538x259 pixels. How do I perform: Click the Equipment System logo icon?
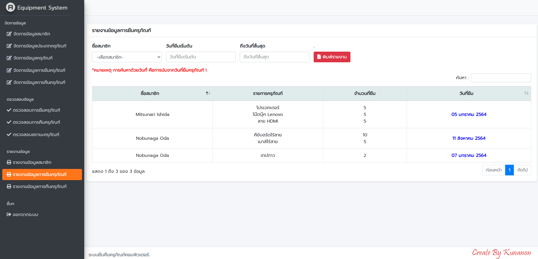pyautogui.click(x=10, y=7)
